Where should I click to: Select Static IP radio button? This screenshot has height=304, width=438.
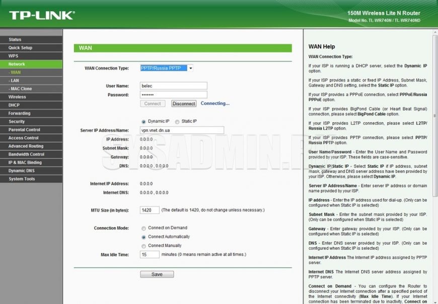pos(177,122)
